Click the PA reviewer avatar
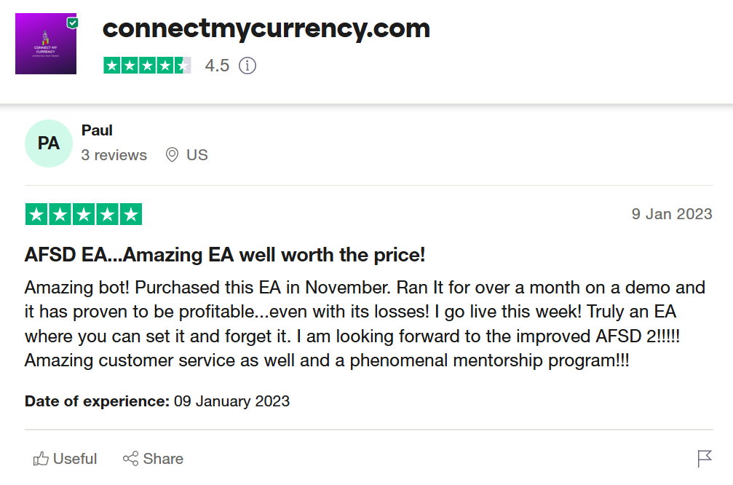 [48, 143]
